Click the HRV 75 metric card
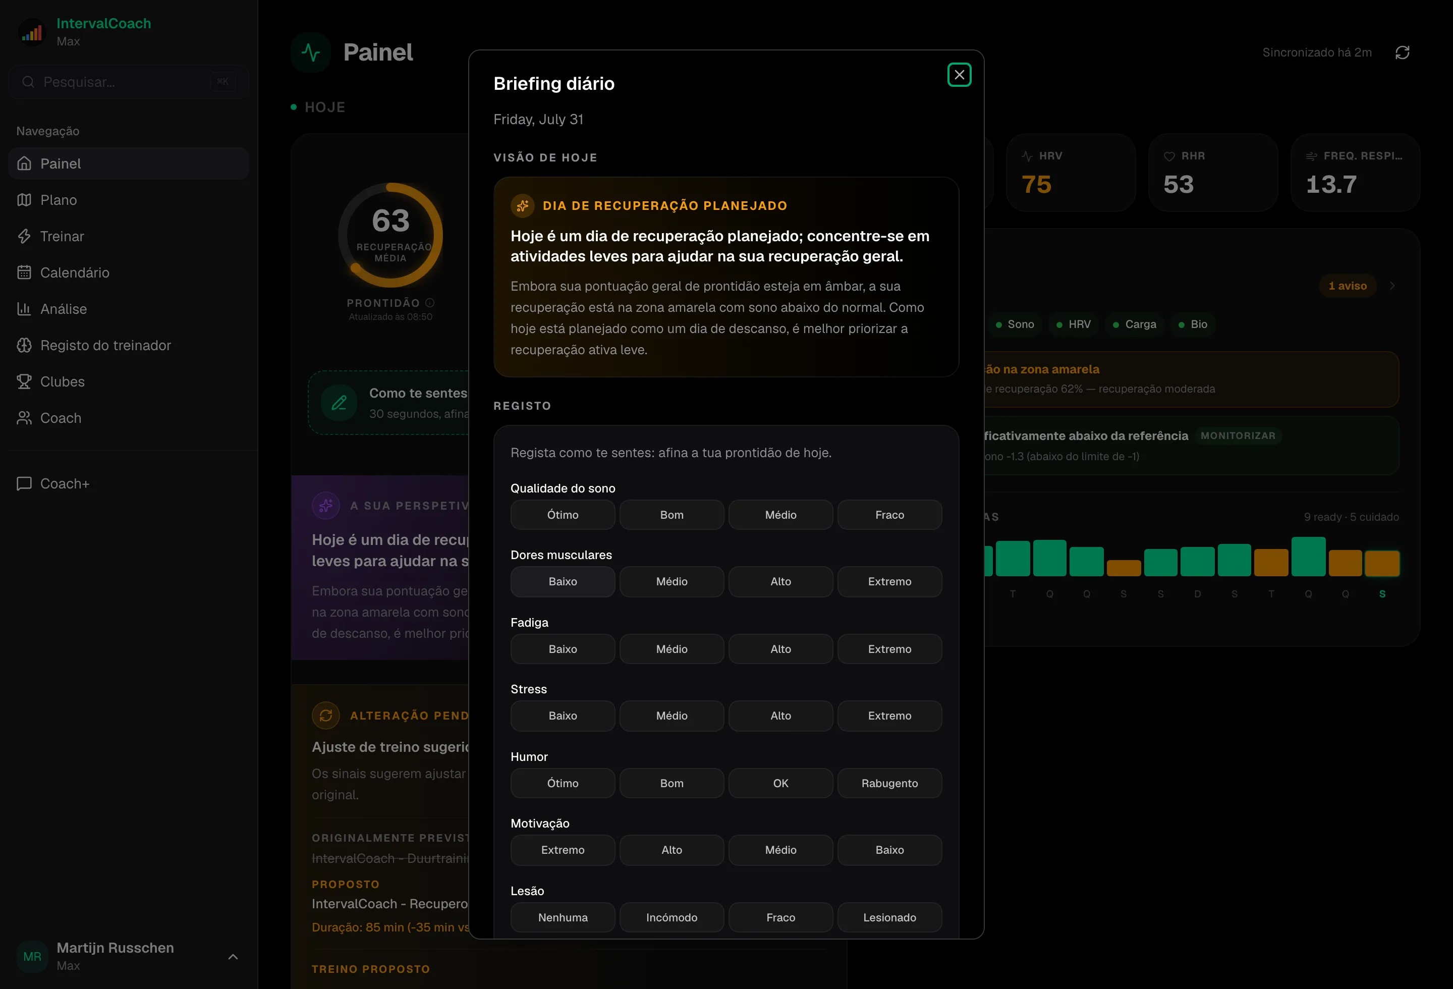1453x989 pixels. tap(1071, 173)
